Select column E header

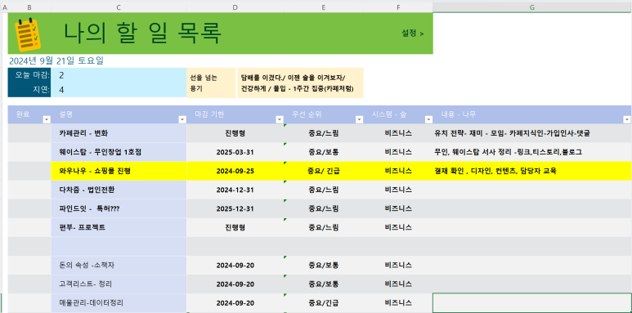324,7
